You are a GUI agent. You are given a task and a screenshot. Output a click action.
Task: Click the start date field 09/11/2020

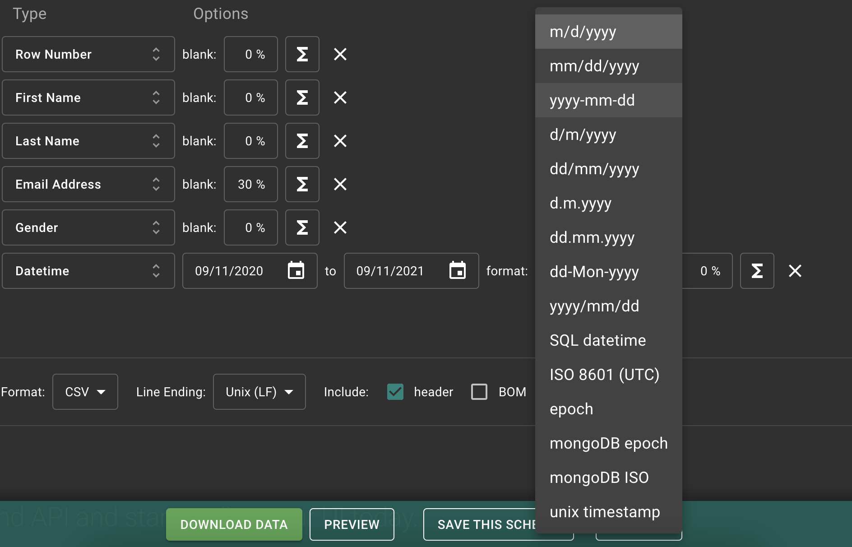click(250, 271)
